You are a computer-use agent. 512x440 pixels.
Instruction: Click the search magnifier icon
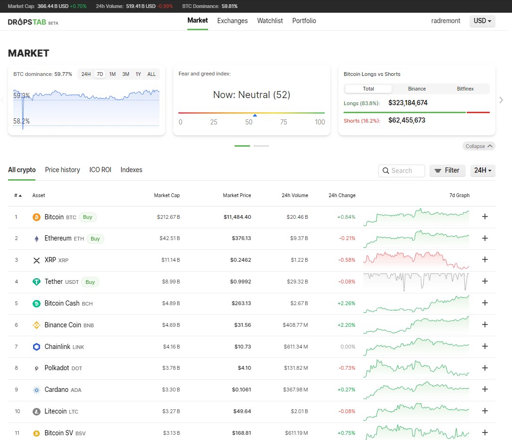pyautogui.click(x=386, y=171)
